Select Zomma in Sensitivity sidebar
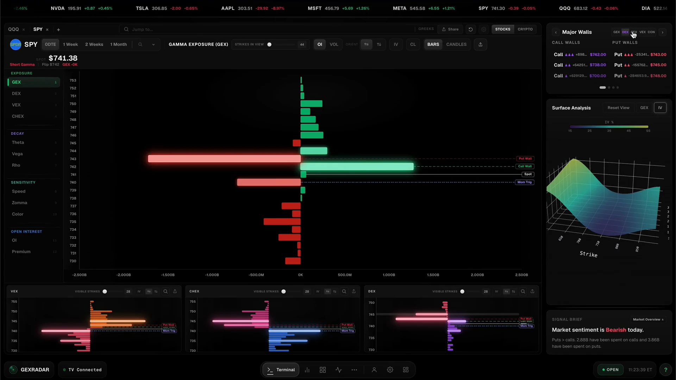Image resolution: width=676 pixels, height=380 pixels. pyautogui.click(x=34, y=203)
